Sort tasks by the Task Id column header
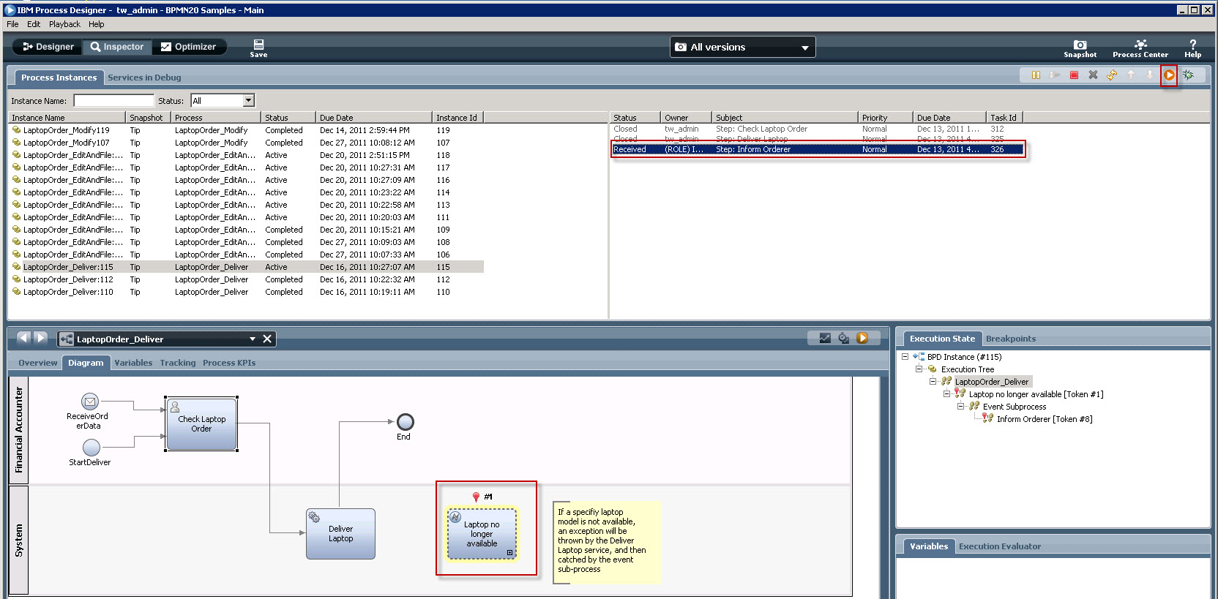1218x599 pixels. click(1004, 117)
